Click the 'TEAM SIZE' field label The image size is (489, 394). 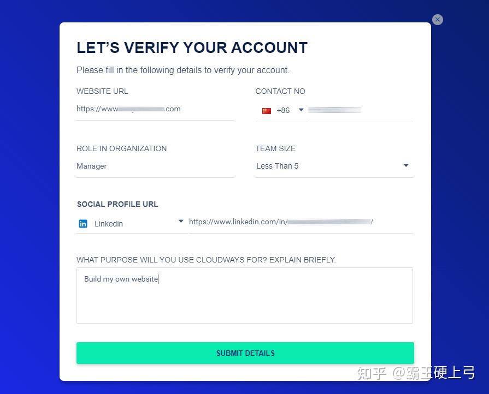click(275, 148)
